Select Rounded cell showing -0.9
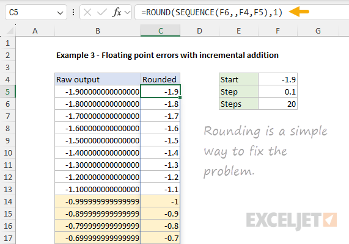The width and height of the screenshot is (349, 244). (x=161, y=213)
